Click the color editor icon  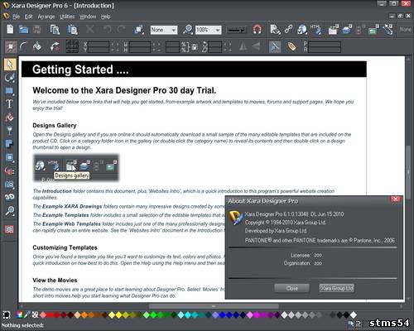point(20,314)
